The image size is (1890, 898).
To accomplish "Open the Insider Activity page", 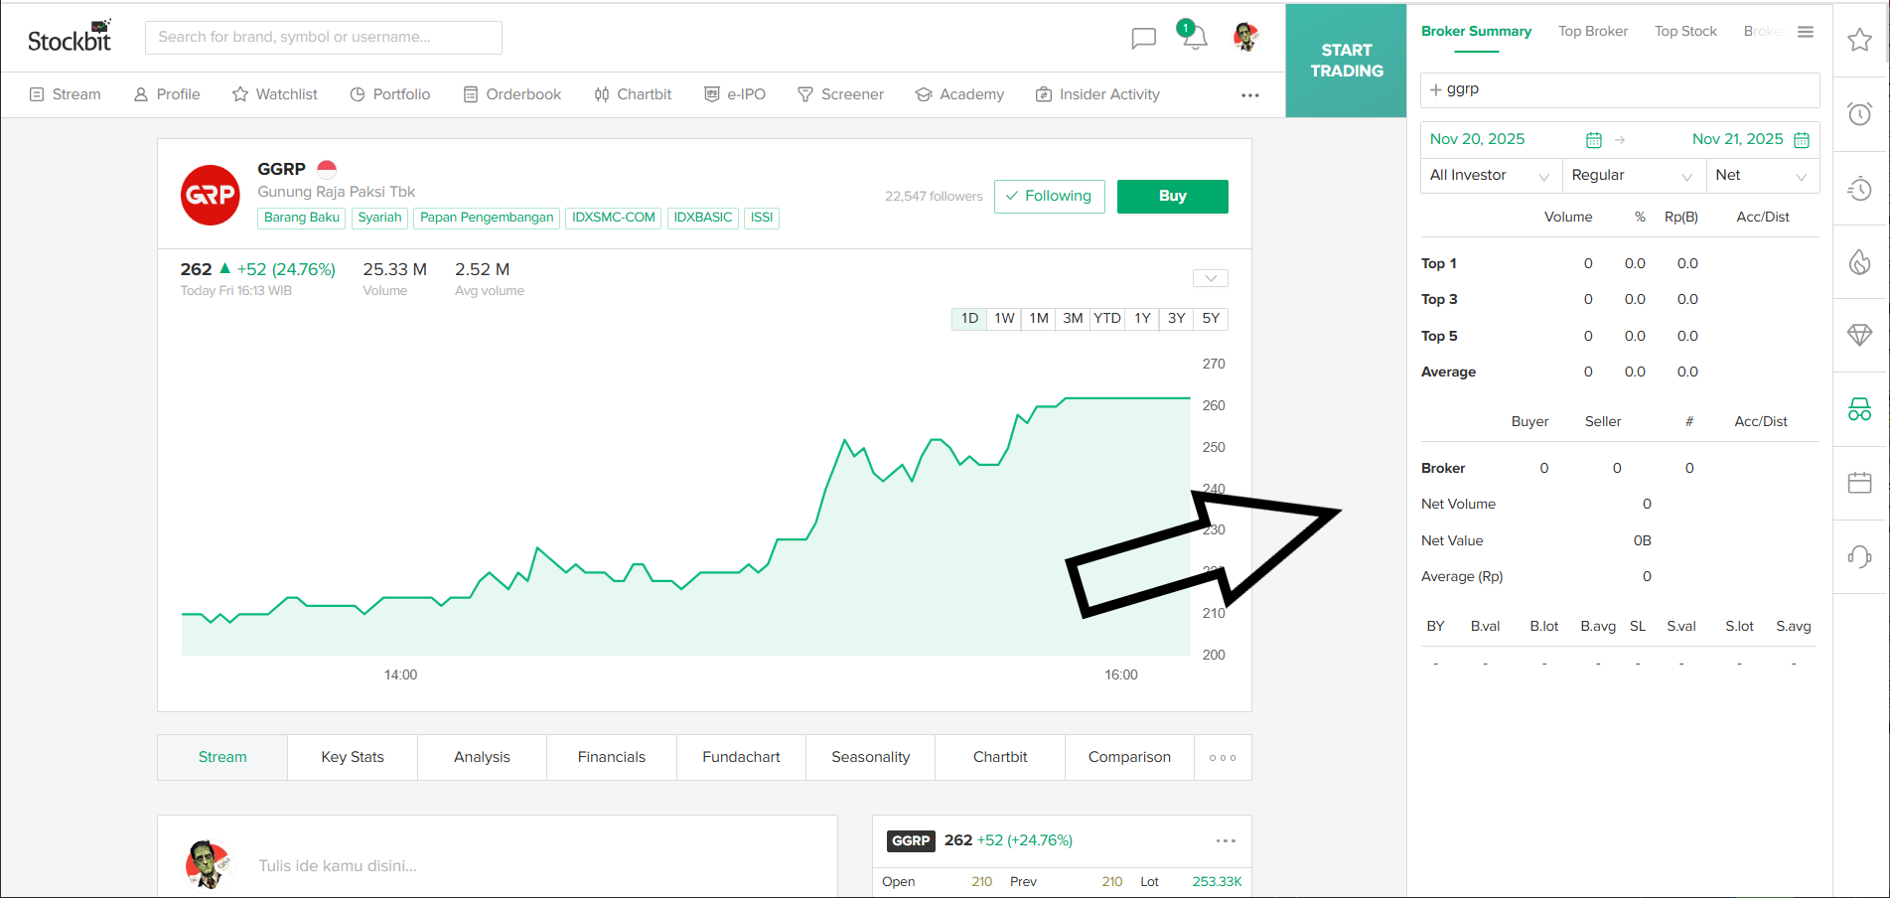I will (x=1097, y=94).
